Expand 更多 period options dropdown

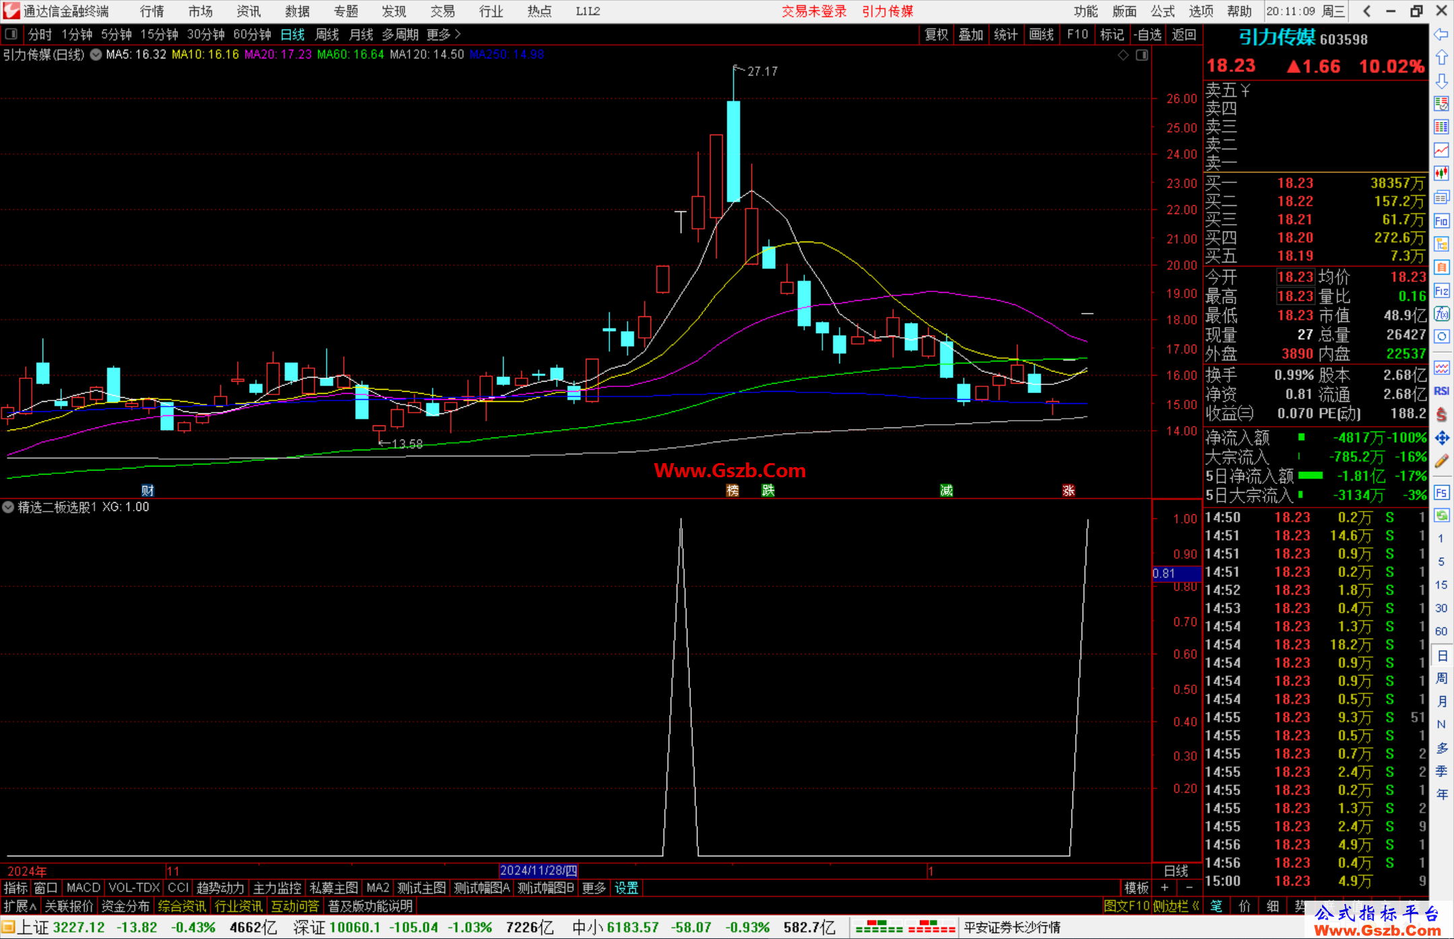point(444,34)
